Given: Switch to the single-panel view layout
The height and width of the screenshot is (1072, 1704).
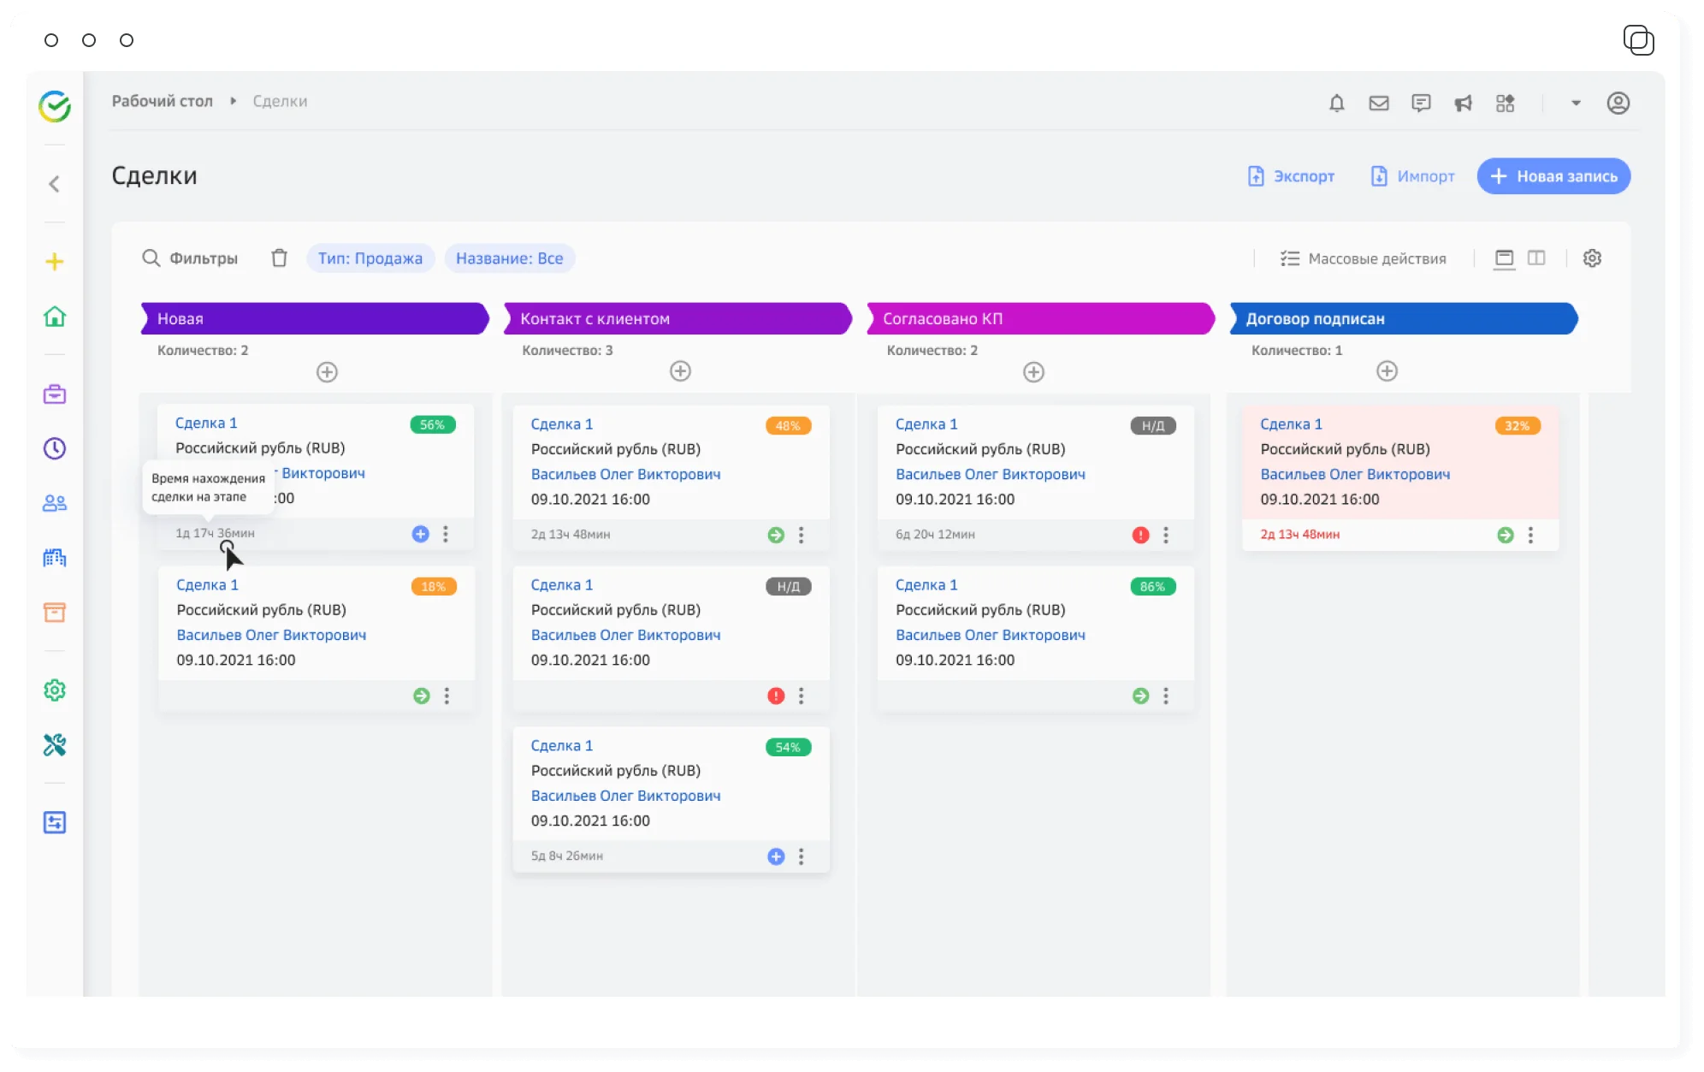Looking at the screenshot, I should coord(1504,258).
